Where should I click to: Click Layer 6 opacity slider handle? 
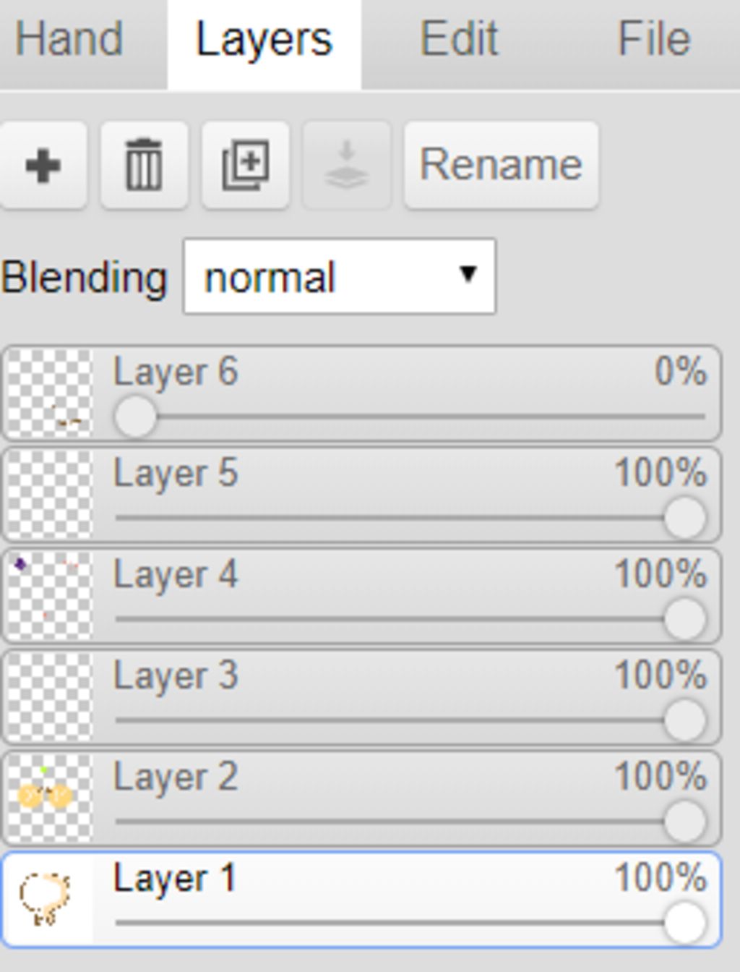coord(135,417)
